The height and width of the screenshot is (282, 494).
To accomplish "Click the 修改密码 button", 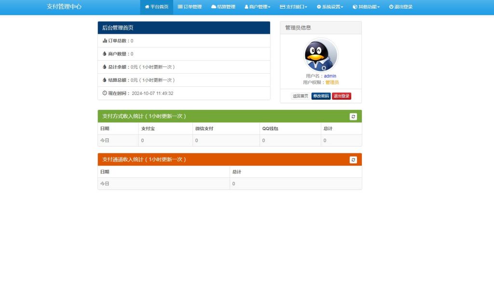I will click(x=321, y=96).
